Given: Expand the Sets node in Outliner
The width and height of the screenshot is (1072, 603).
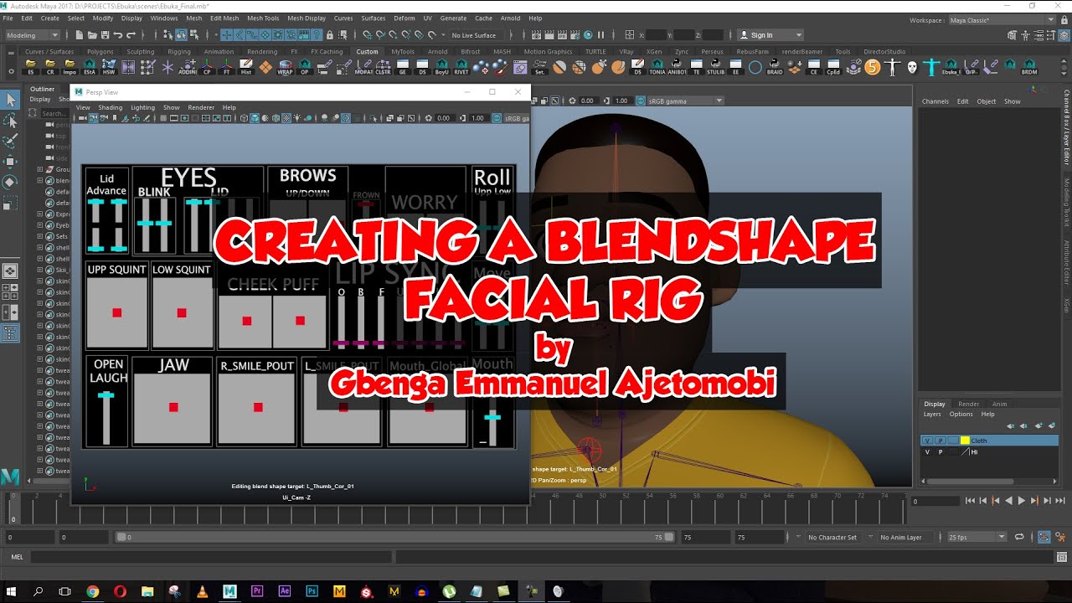Looking at the screenshot, I should (x=39, y=237).
